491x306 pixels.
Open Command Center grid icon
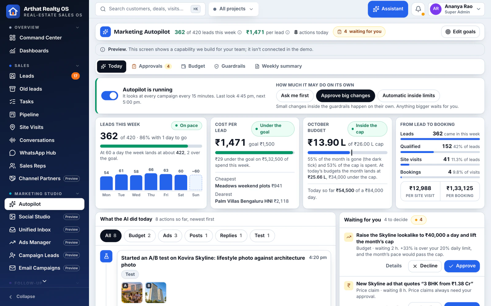[x=12, y=38]
